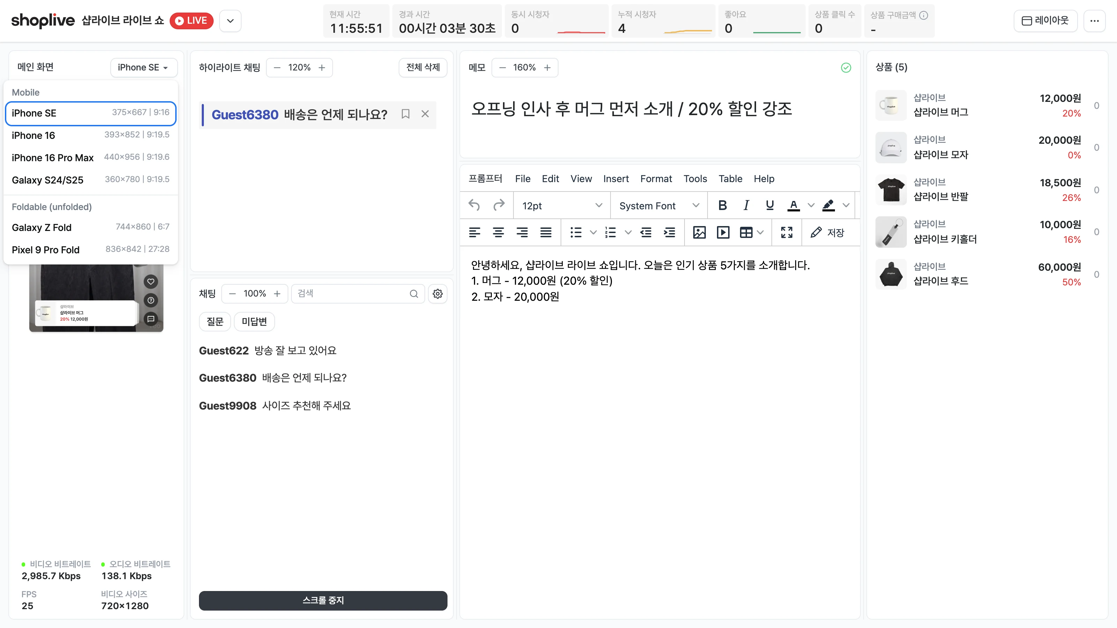The height and width of the screenshot is (628, 1117).
Task: Click the 샵라이브 후드 product thumbnail
Action: tap(891, 274)
